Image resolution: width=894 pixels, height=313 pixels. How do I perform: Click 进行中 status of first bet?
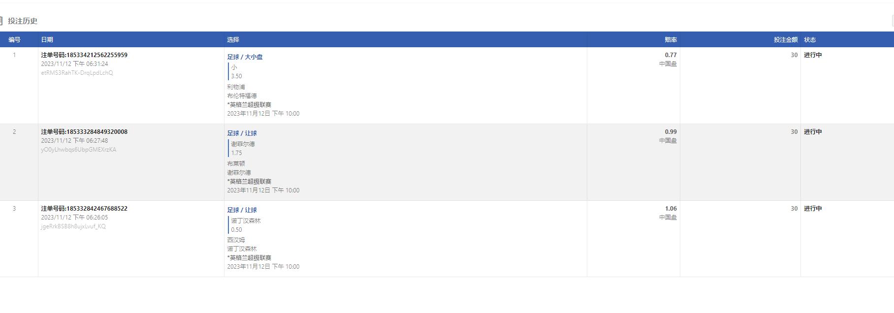[x=813, y=55]
